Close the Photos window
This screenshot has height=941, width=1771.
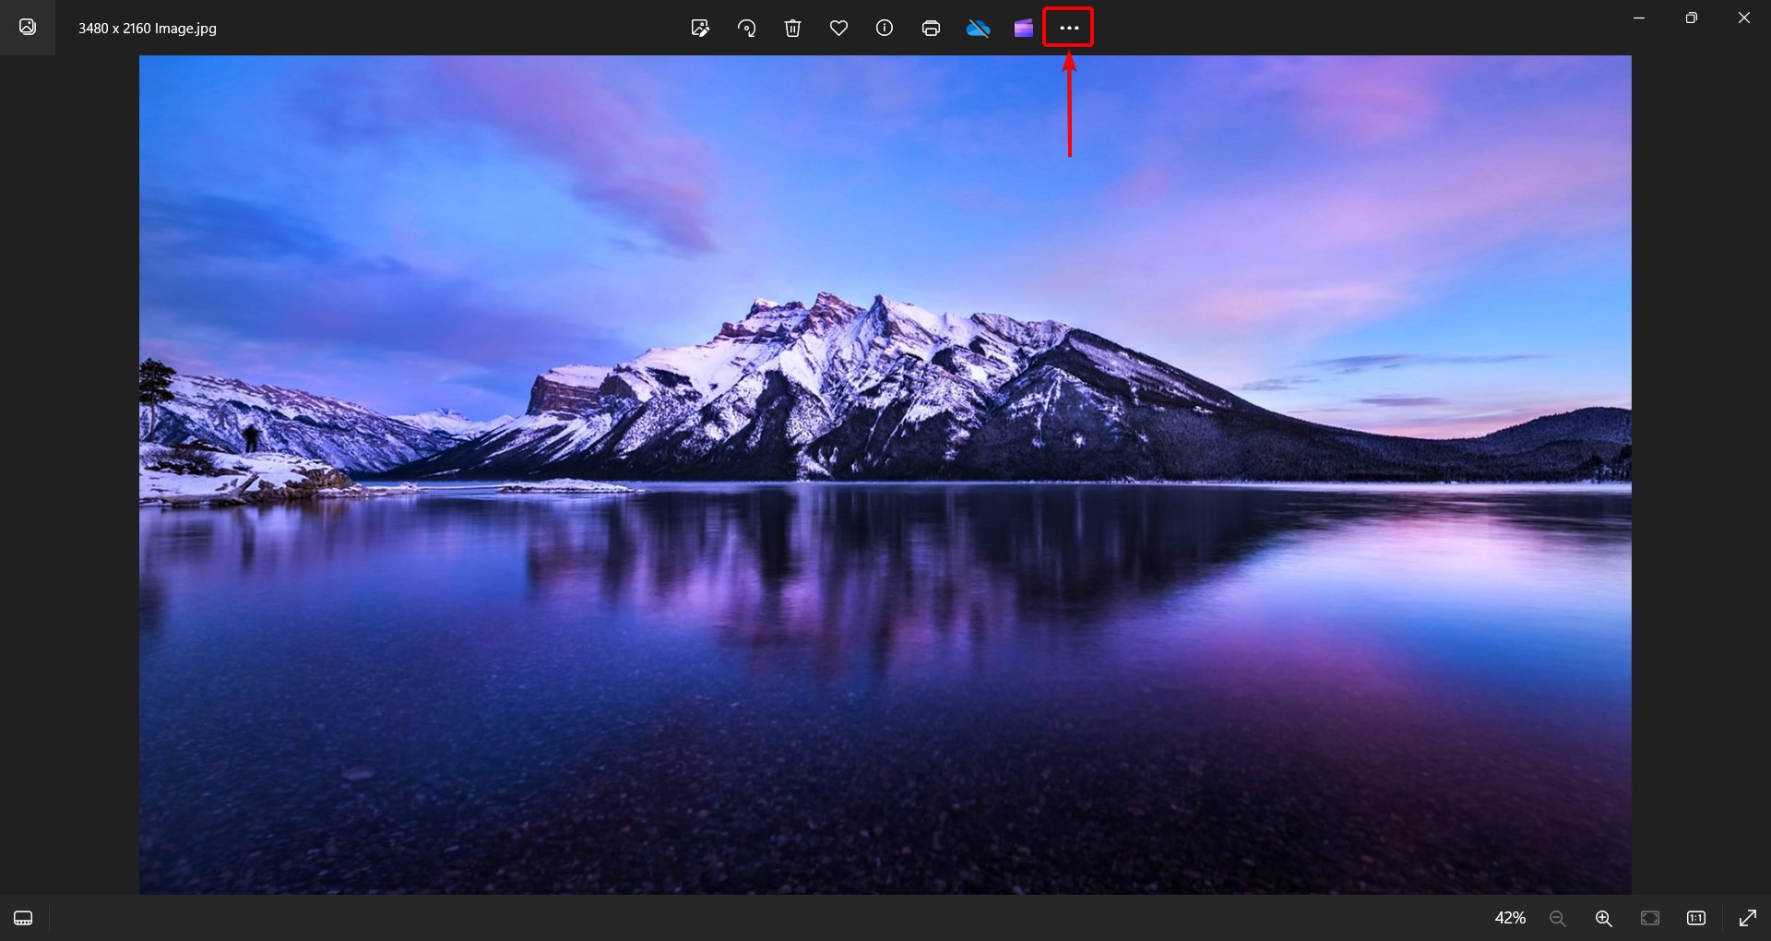[1744, 18]
